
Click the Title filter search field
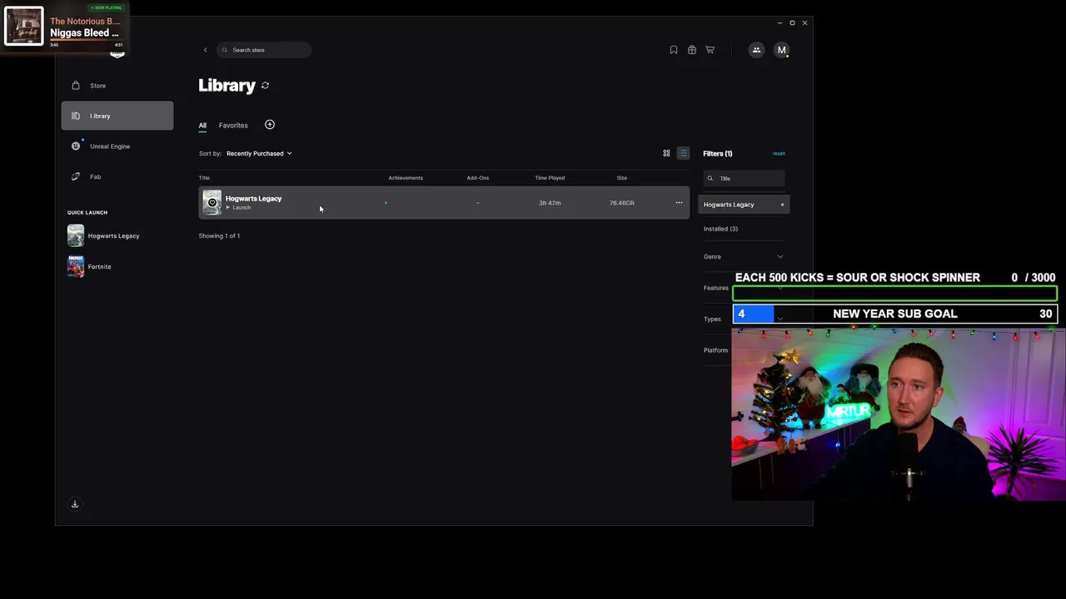click(x=744, y=178)
